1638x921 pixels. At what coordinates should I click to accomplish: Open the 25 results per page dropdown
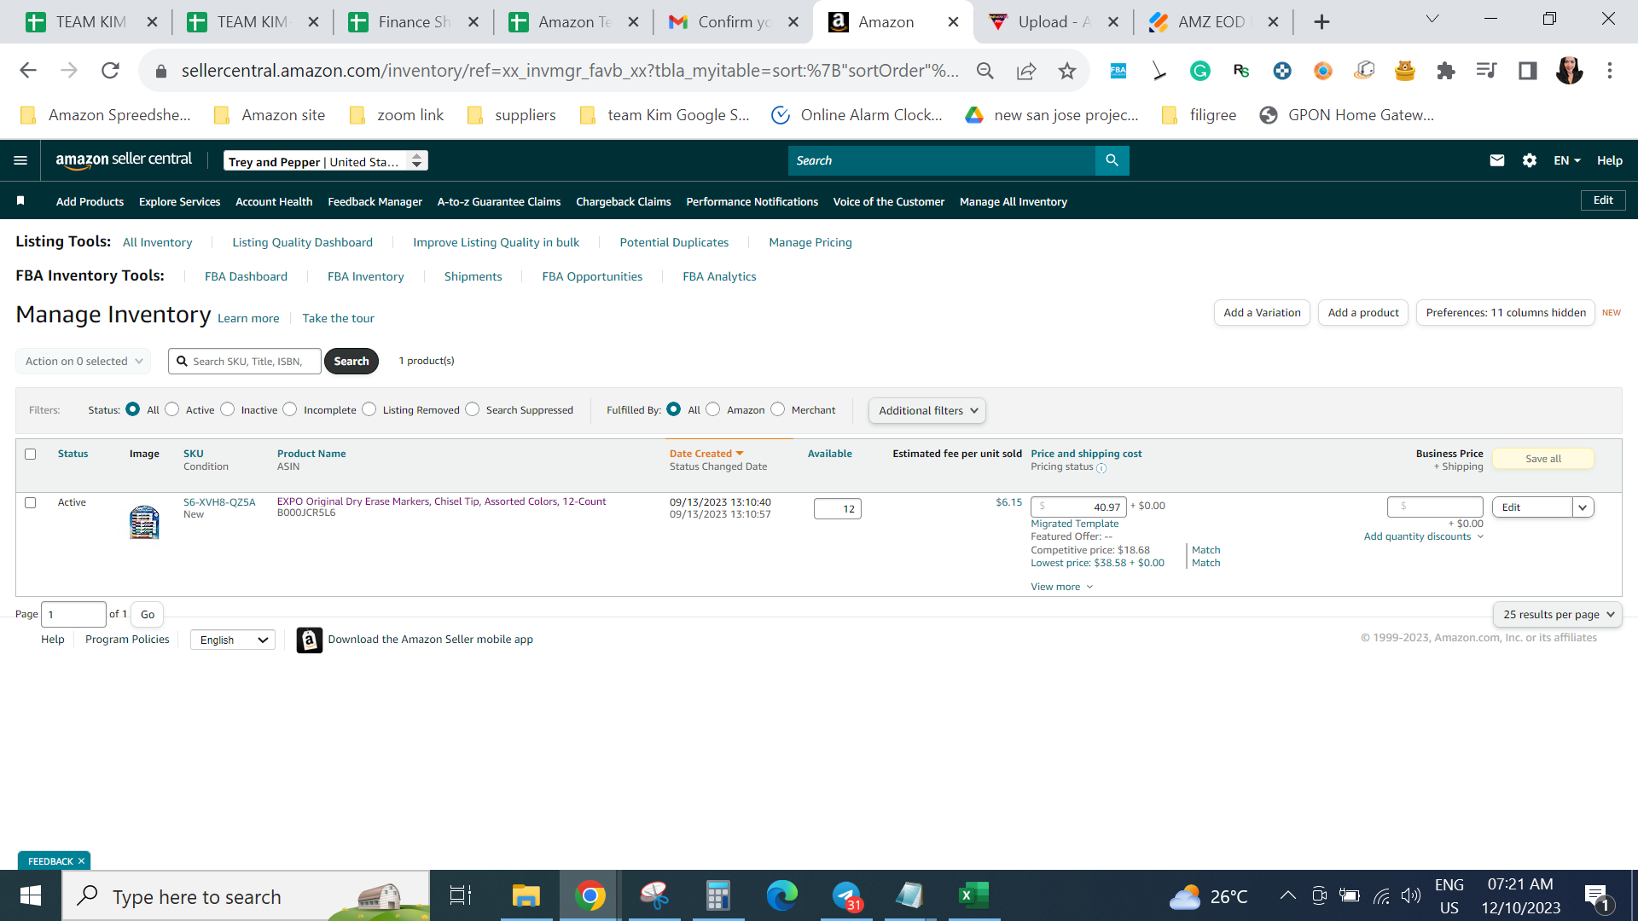click(x=1558, y=615)
